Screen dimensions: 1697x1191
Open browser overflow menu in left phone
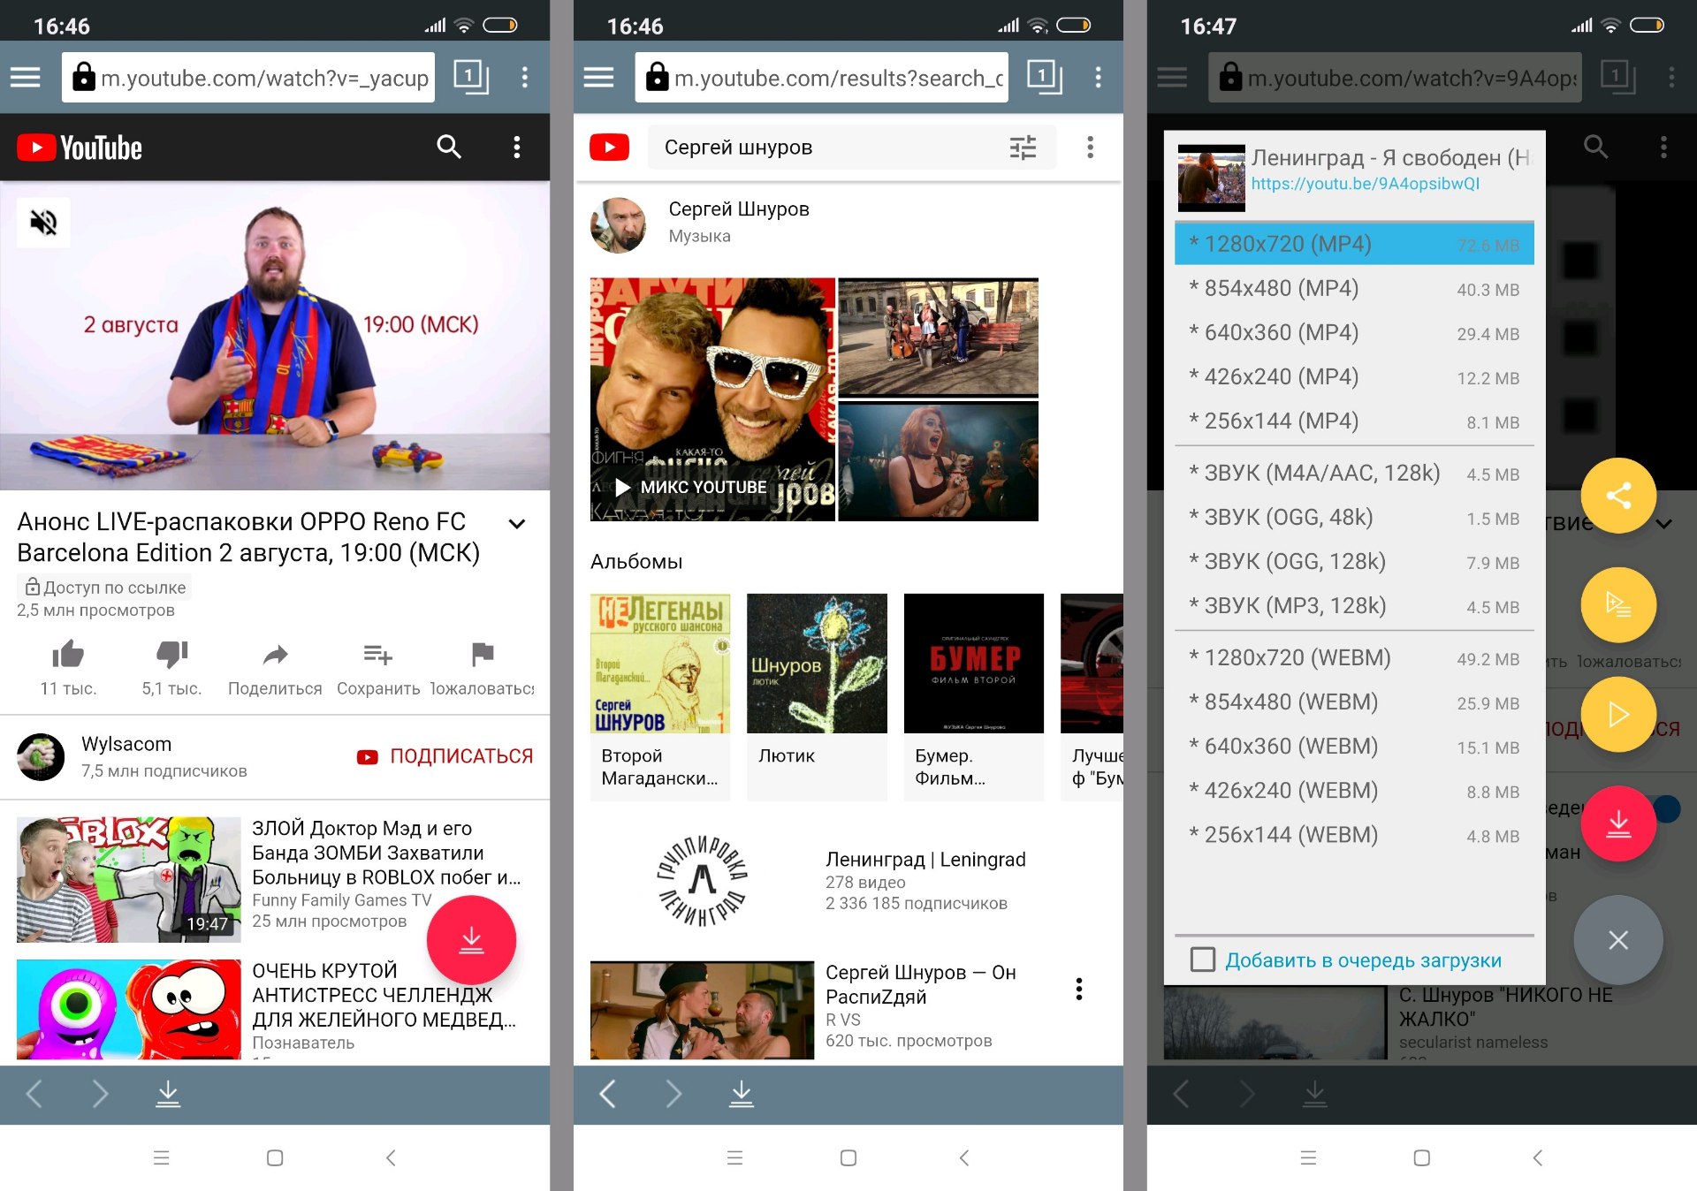525,78
